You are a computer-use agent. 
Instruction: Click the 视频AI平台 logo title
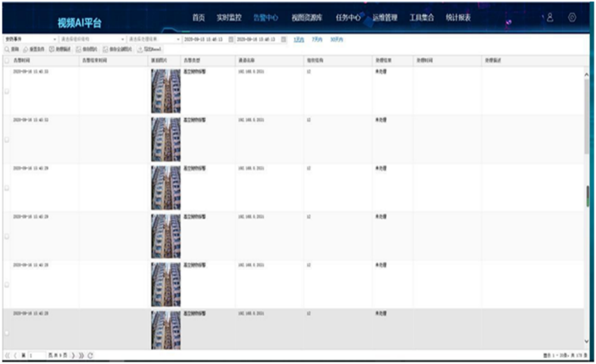coord(79,23)
